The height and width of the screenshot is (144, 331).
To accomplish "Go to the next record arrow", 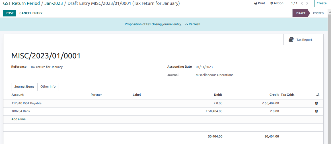I will click(x=307, y=3).
